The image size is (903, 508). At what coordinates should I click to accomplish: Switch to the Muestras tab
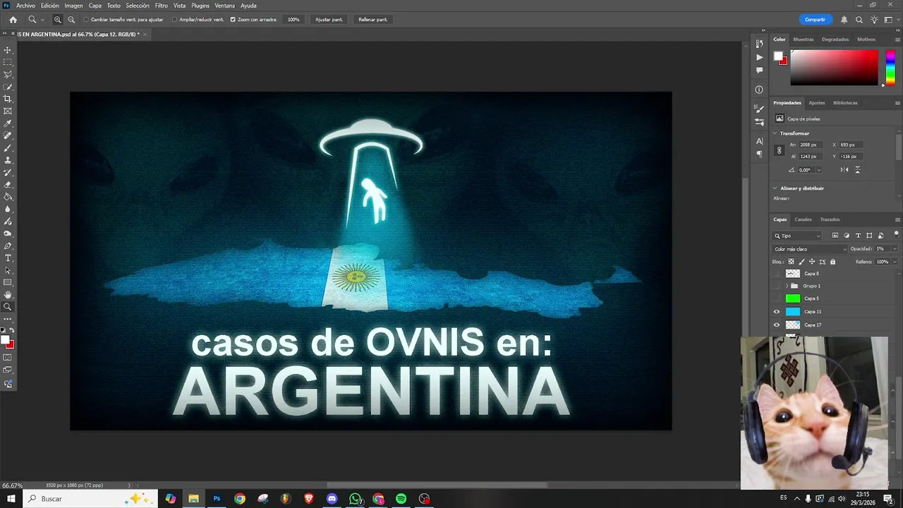click(x=803, y=40)
